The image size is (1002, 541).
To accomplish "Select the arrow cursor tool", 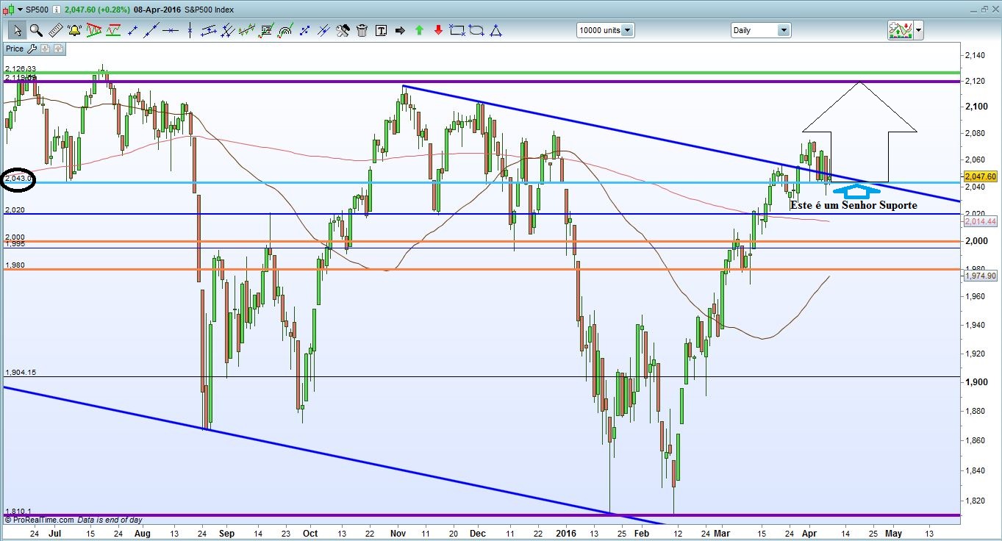I will (17, 30).
